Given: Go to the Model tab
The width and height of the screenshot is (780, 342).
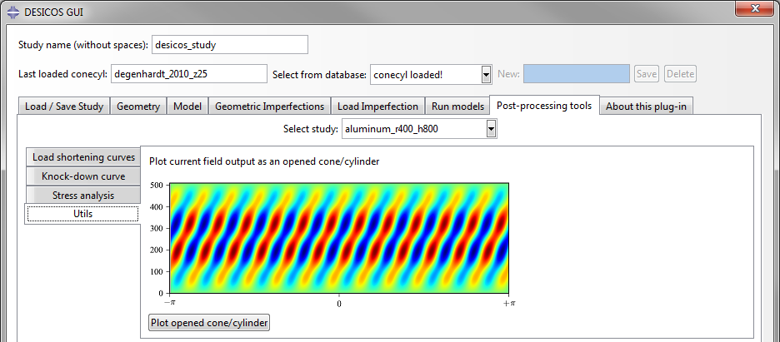Looking at the screenshot, I should pos(188,107).
